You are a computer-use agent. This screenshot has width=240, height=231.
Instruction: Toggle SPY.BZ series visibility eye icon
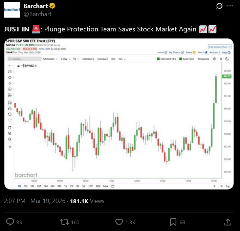click(18, 66)
